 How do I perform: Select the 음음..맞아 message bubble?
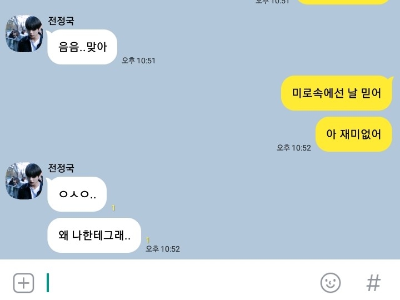click(82, 47)
